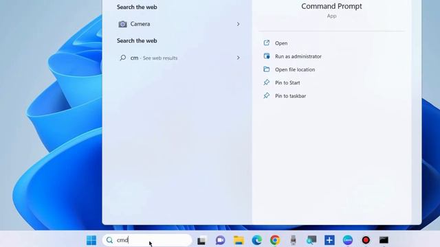Launch Google Chrome from the taskbar
The image size is (440, 247).
tap(275, 240)
